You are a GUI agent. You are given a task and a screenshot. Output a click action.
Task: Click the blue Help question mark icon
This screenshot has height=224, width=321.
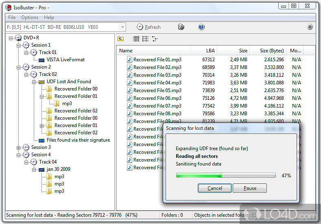point(201,27)
